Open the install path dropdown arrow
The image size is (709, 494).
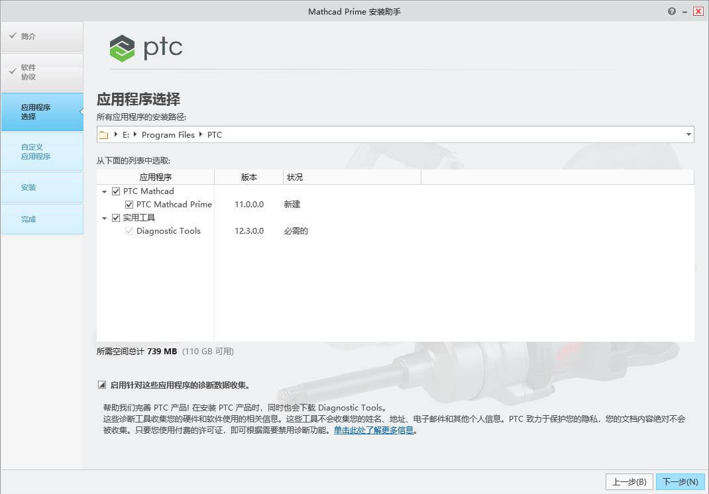[x=688, y=134]
